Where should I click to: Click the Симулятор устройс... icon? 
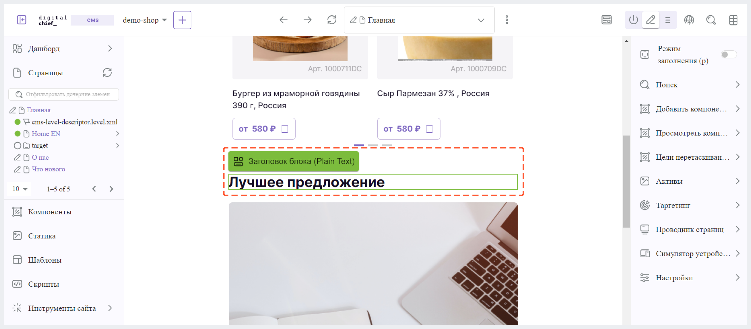(x=646, y=254)
